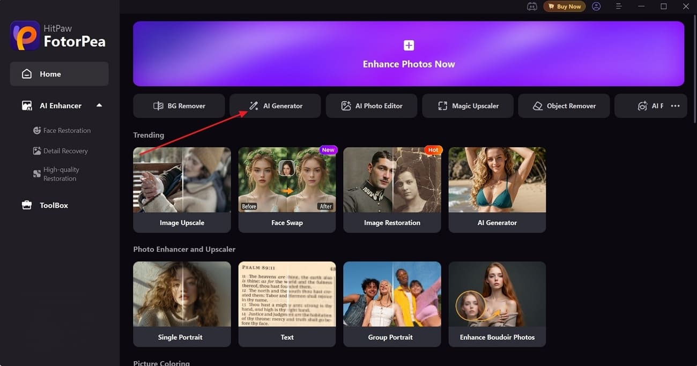Click the Object Remover eraser icon
Viewport: 697px width, 366px height.
(538, 106)
